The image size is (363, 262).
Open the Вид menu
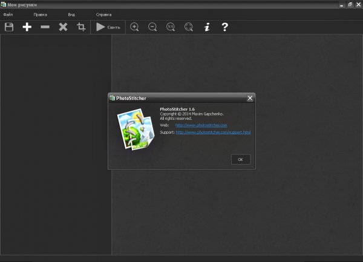click(71, 15)
